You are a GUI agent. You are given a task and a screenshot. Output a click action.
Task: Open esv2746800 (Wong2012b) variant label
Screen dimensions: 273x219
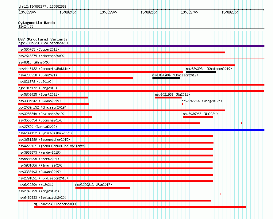pos(202,101)
